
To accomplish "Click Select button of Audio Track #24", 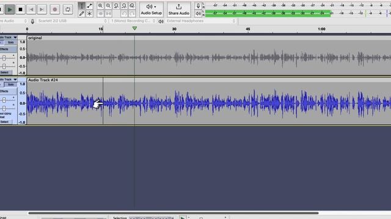I will [x=5, y=122].
